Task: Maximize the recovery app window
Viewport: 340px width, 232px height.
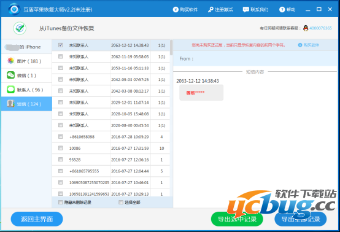Action: 319,9
